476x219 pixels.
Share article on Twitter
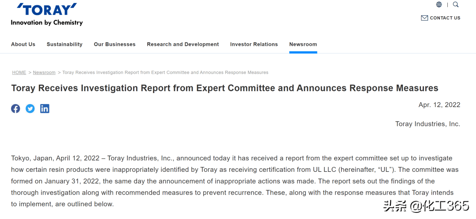30,108
